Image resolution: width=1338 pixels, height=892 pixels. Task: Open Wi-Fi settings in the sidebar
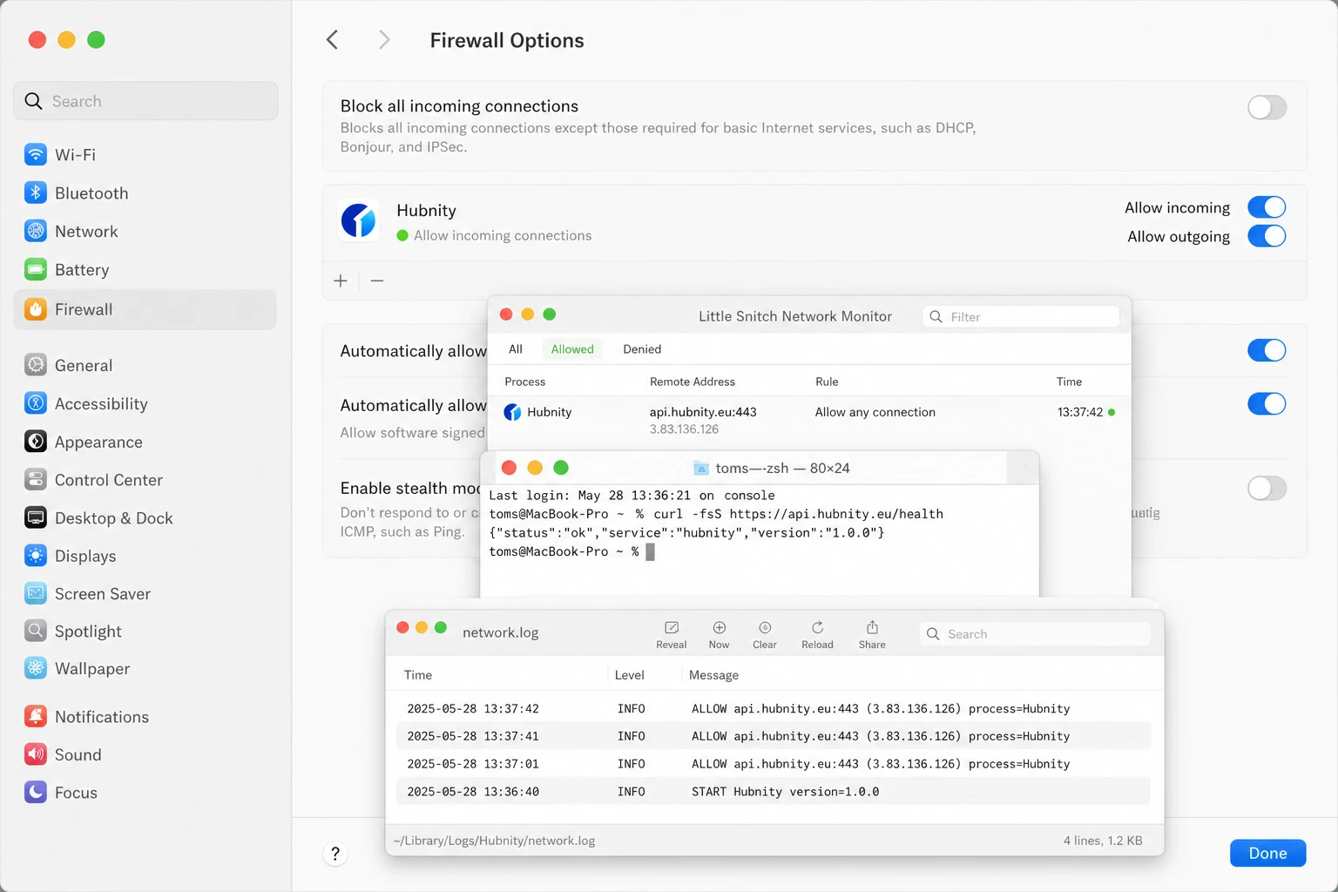pos(145,155)
